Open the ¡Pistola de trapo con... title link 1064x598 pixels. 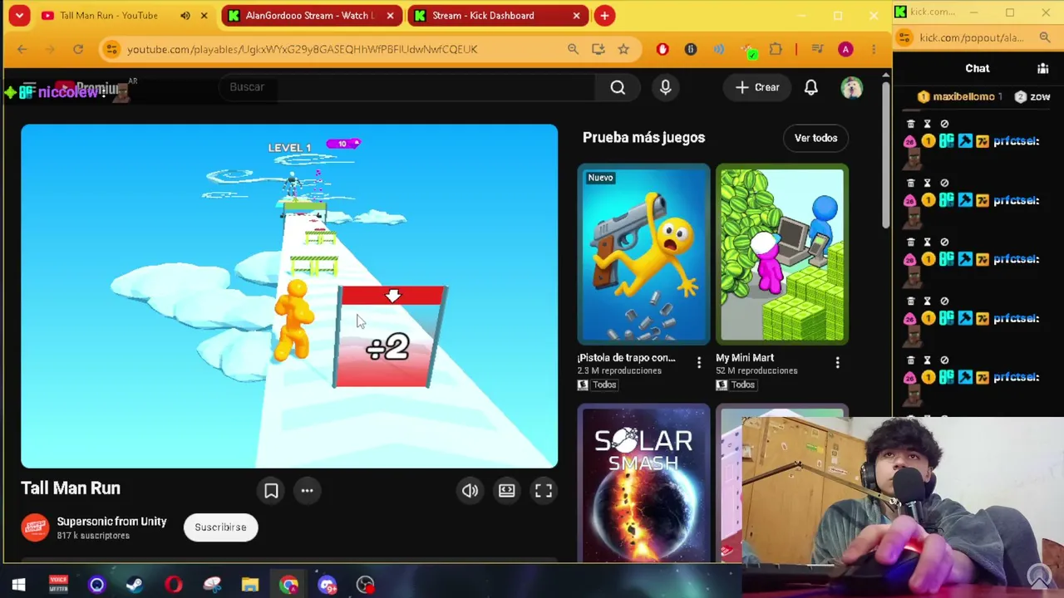point(626,358)
